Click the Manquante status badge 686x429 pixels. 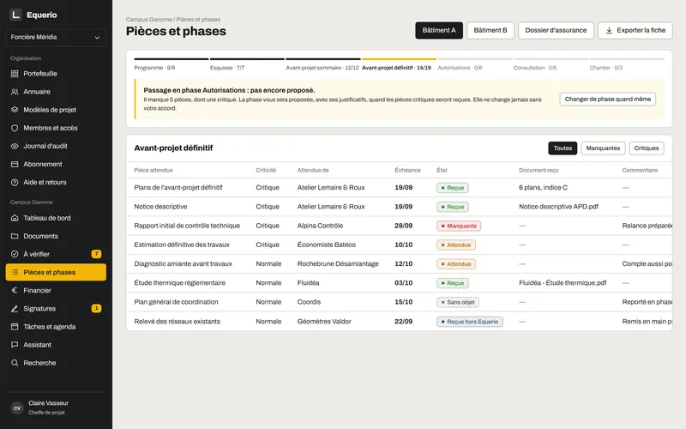tap(459, 226)
